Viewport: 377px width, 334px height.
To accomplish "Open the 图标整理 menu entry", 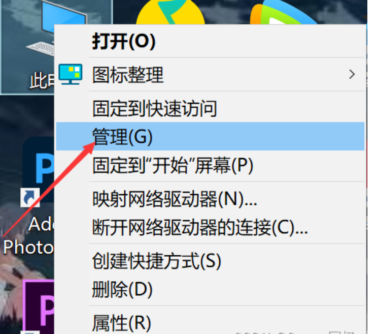I will [x=210, y=75].
